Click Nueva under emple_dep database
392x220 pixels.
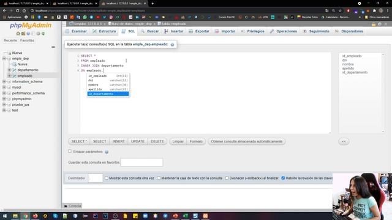coord(22,64)
